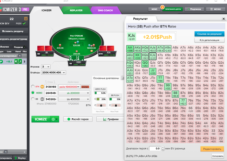
Task: Click the BTN red face-down cards
Action: click(107, 48)
